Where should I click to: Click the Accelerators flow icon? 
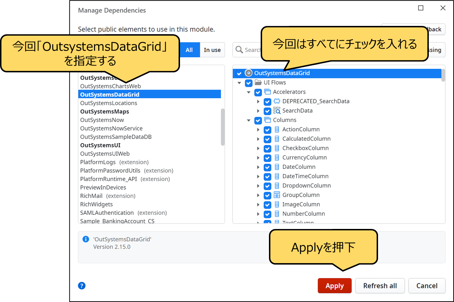pyautogui.click(x=268, y=92)
